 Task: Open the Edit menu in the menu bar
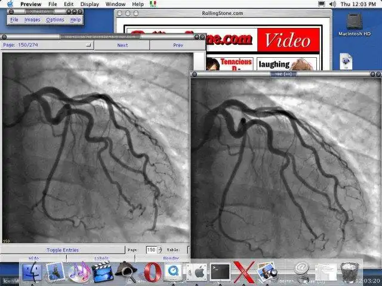pos(69,4)
